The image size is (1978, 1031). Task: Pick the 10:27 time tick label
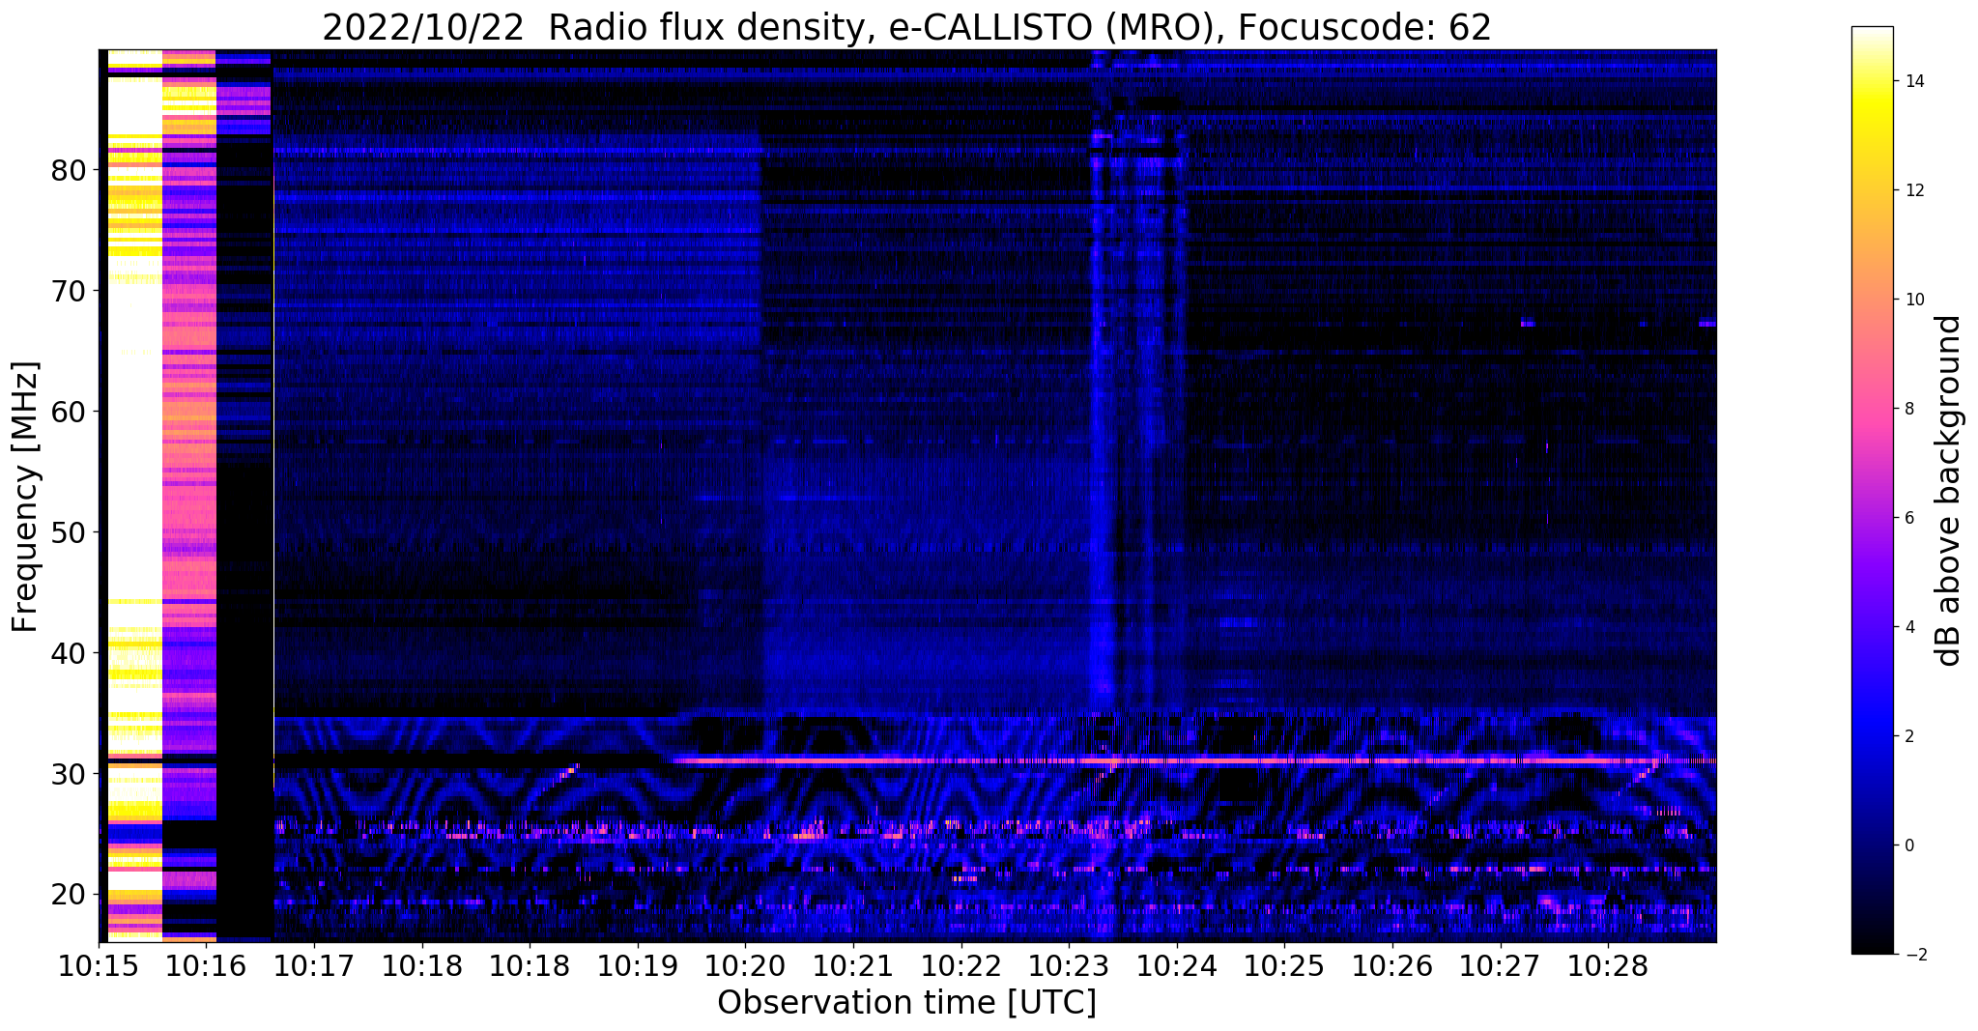[1501, 967]
